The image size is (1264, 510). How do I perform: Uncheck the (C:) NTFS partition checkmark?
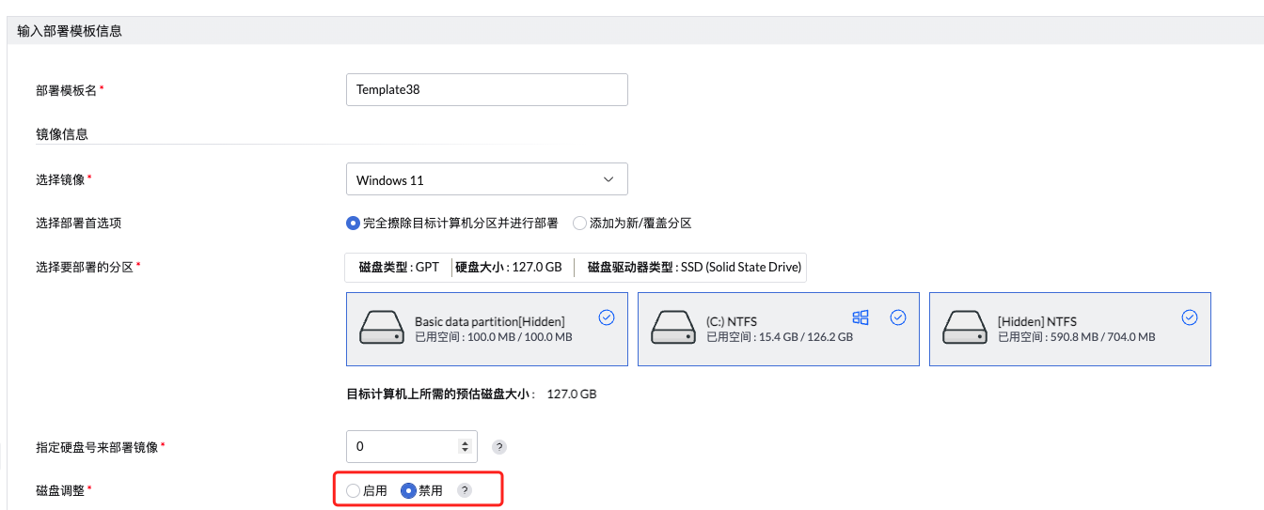coord(898,317)
